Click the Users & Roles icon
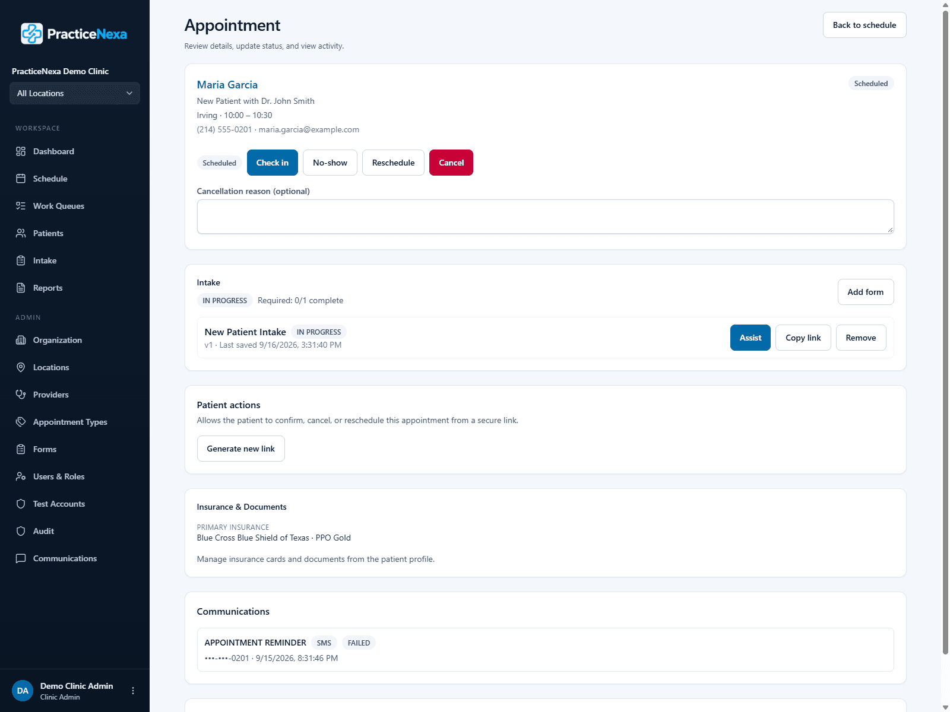The width and height of the screenshot is (950, 712). tap(21, 476)
